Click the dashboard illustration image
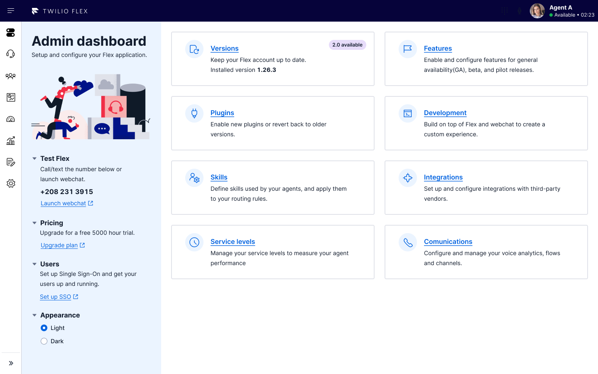 click(91, 107)
